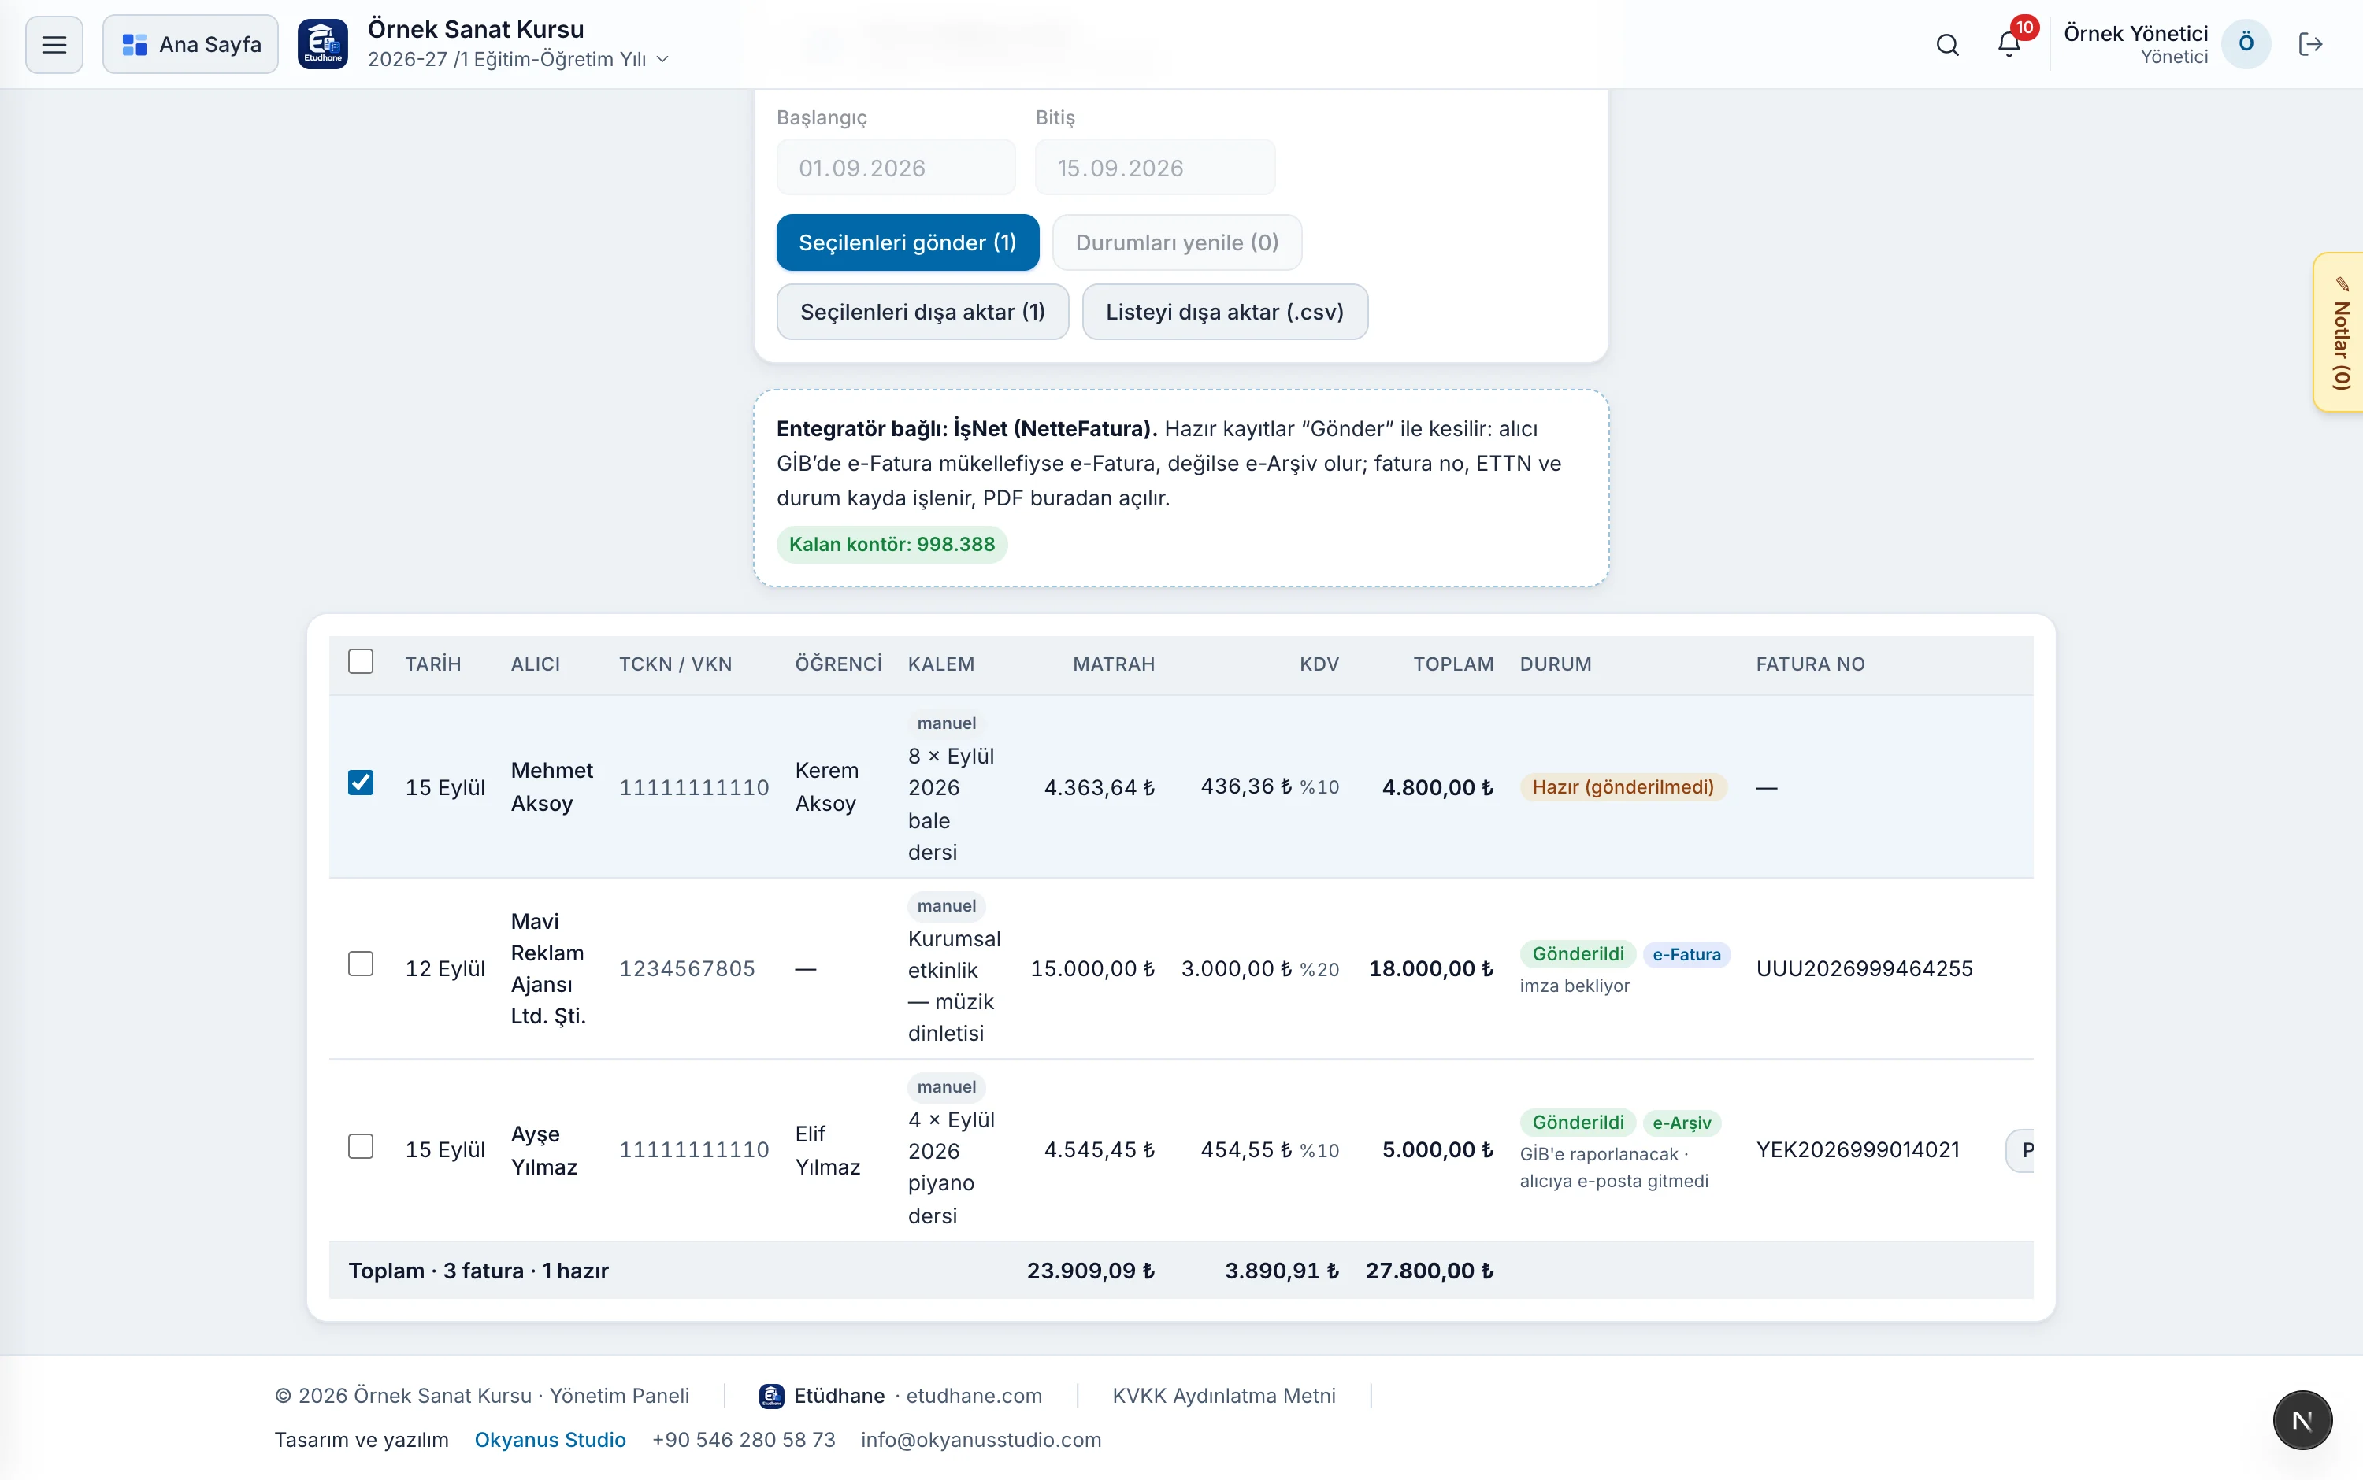Screen dimensions: 2363x1480
Task: Open the hamburger menu
Action: (x=54, y=44)
